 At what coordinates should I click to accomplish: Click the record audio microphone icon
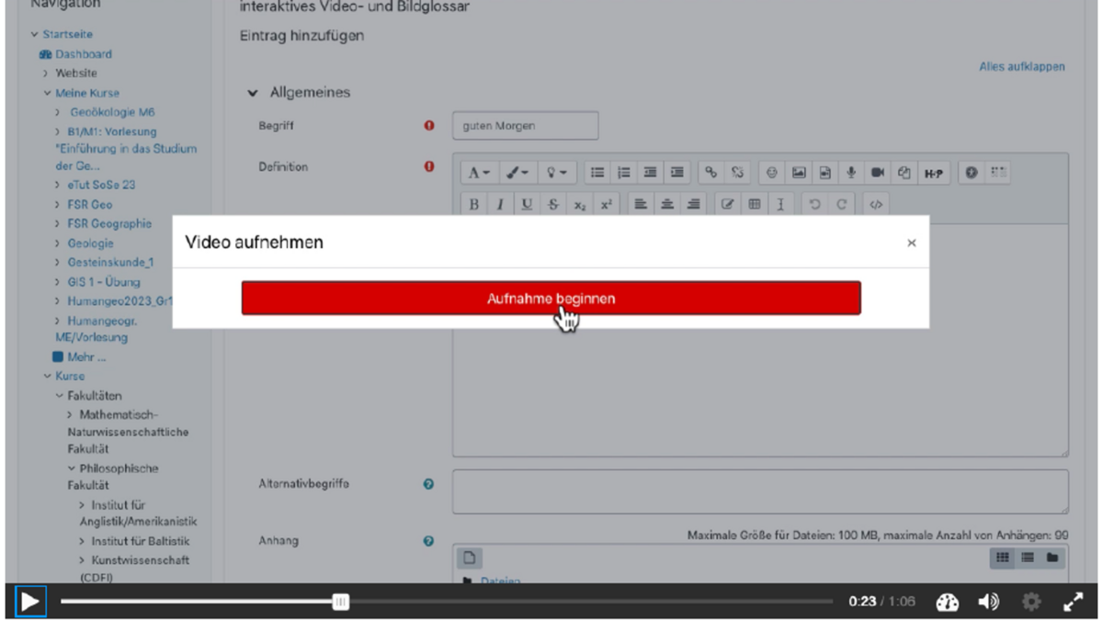(851, 173)
